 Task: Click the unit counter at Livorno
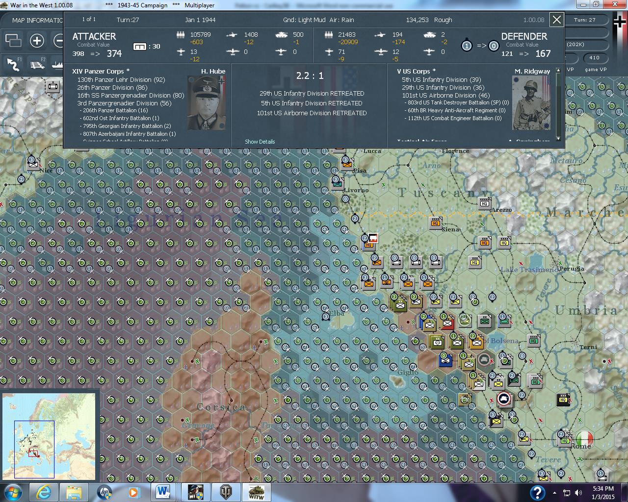(338, 183)
